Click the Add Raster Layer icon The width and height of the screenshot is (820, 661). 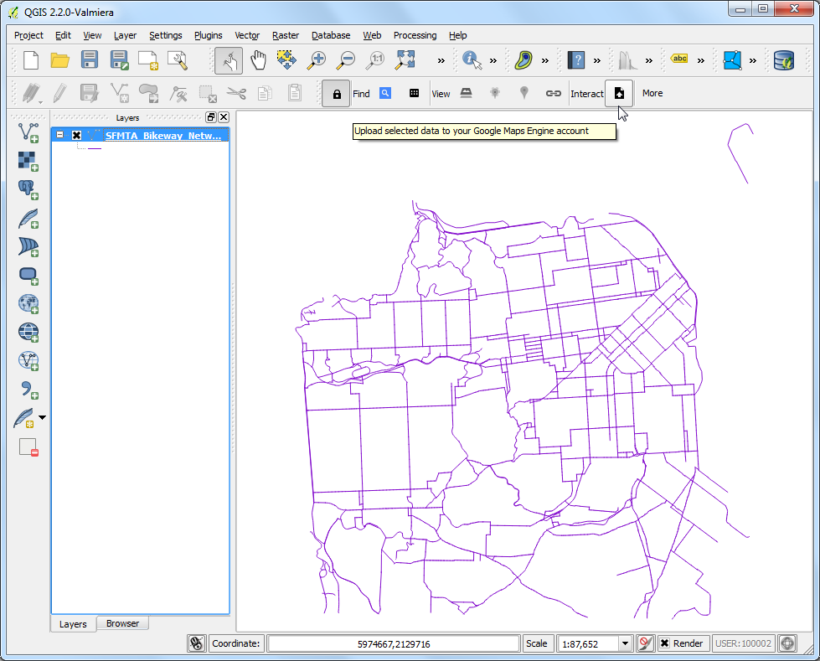point(28,161)
